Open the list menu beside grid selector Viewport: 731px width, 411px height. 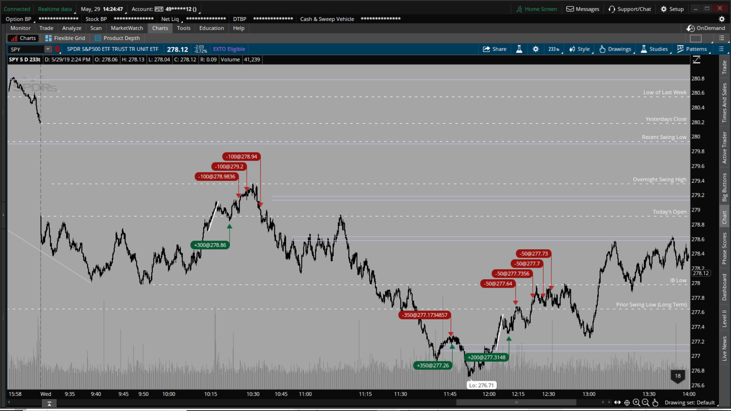(721, 38)
